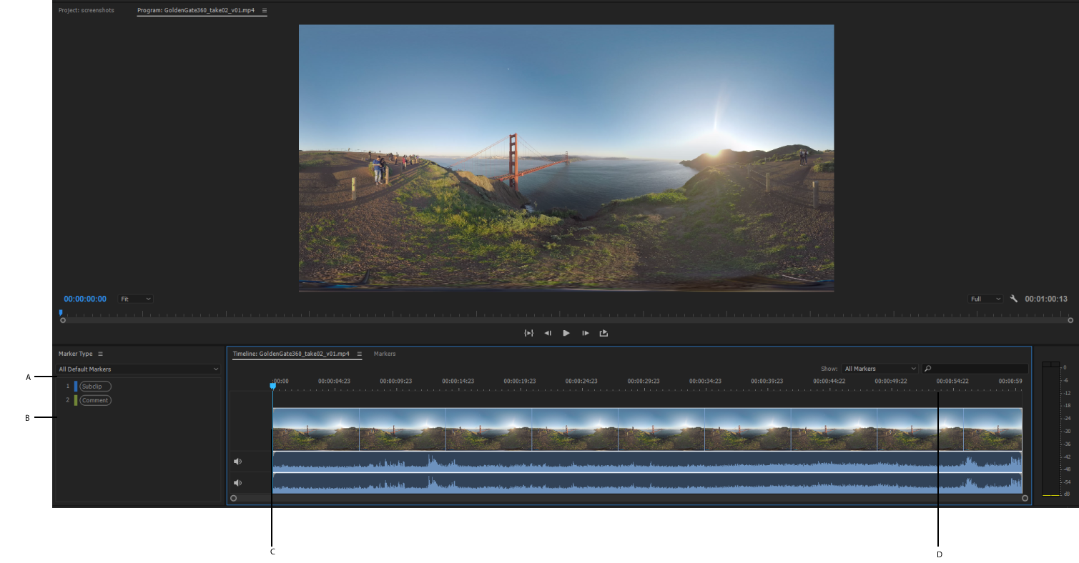Viewport: 1079px width, 563px height.
Task: Mute the first audio track
Action: [237, 462]
